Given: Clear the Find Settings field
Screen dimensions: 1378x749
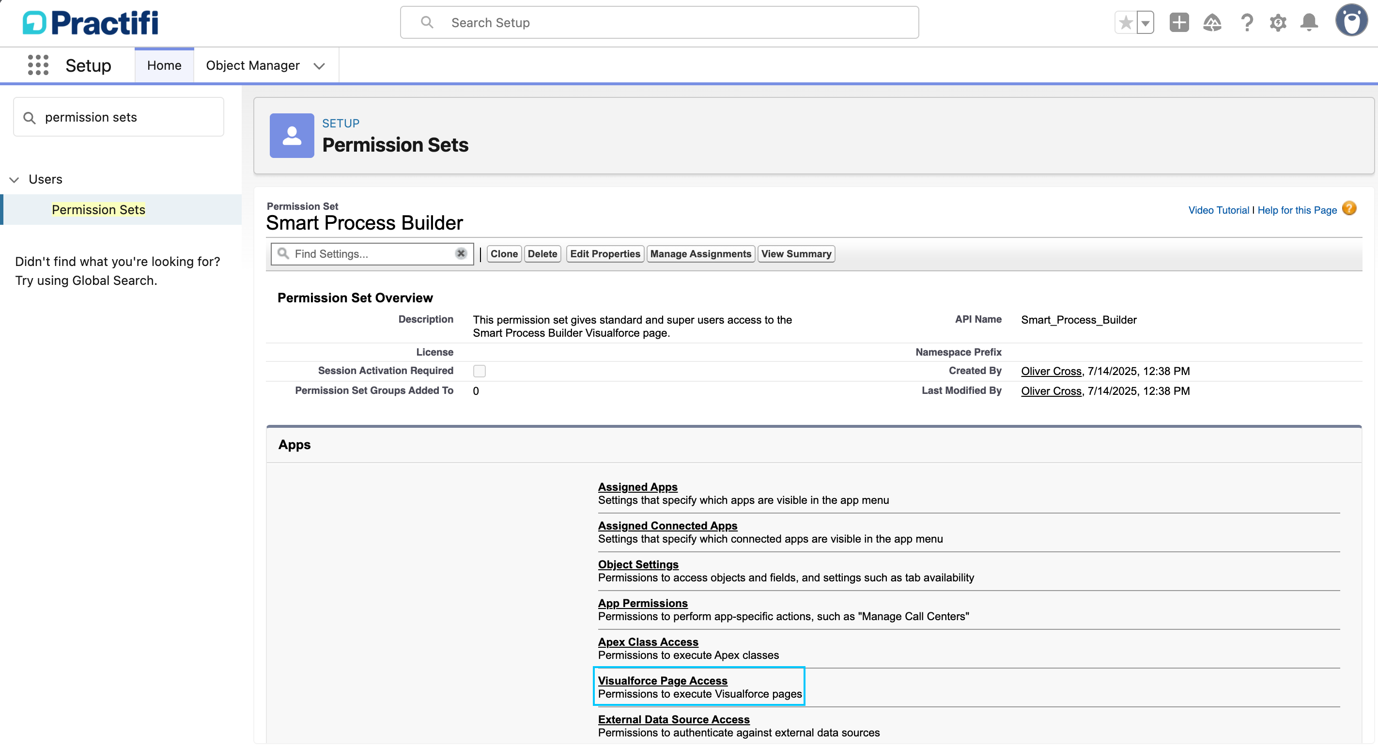Looking at the screenshot, I should click(x=461, y=253).
